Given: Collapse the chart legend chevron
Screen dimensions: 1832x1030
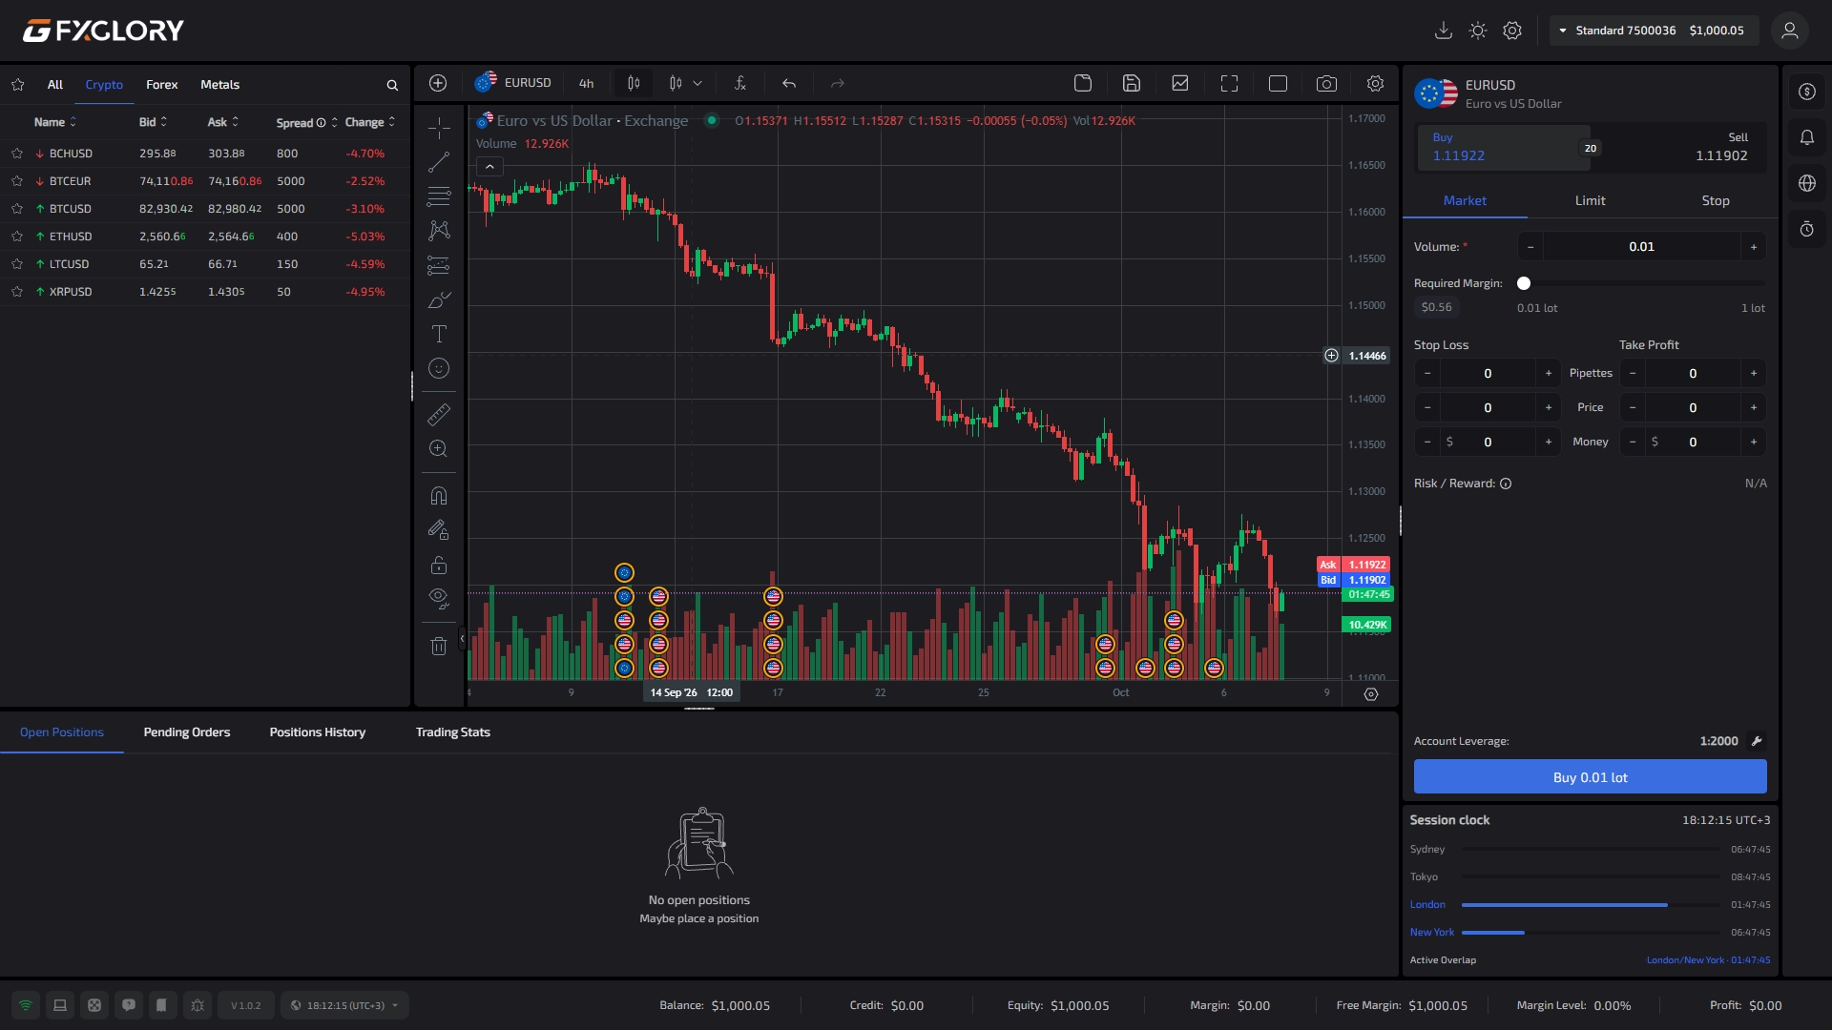Looking at the screenshot, I should tap(489, 167).
